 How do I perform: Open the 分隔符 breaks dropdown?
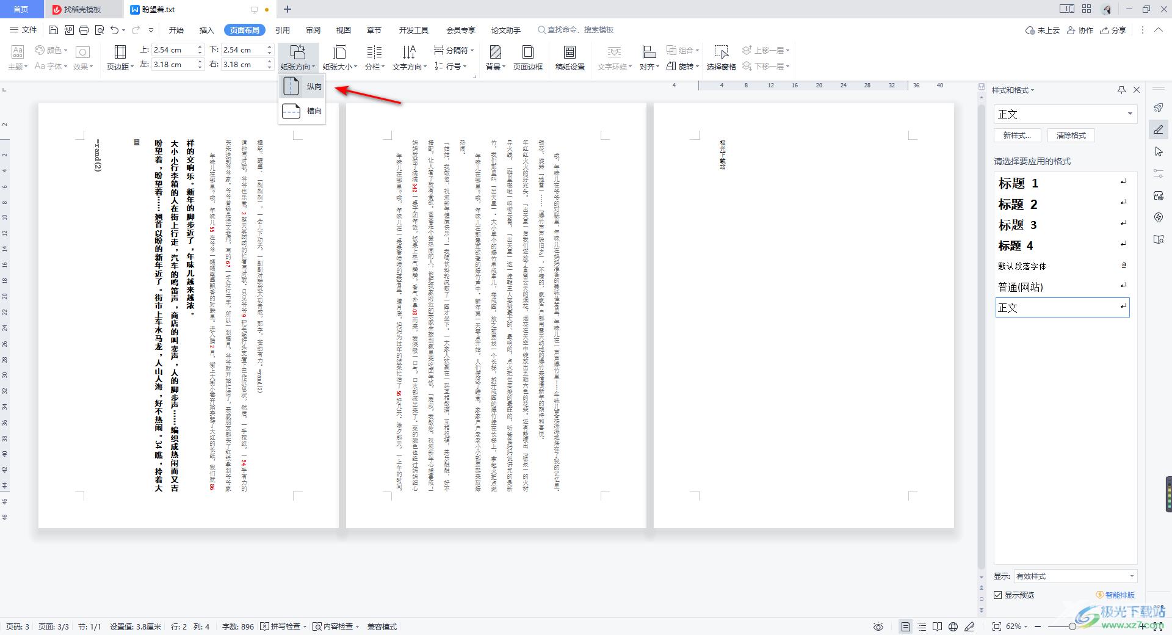[x=454, y=50]
